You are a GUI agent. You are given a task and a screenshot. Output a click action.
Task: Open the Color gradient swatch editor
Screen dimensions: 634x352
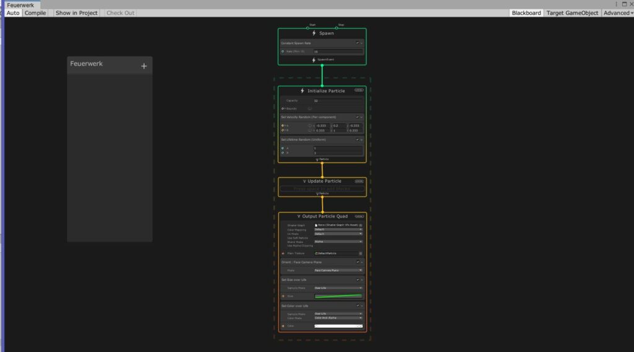[337, 325]
